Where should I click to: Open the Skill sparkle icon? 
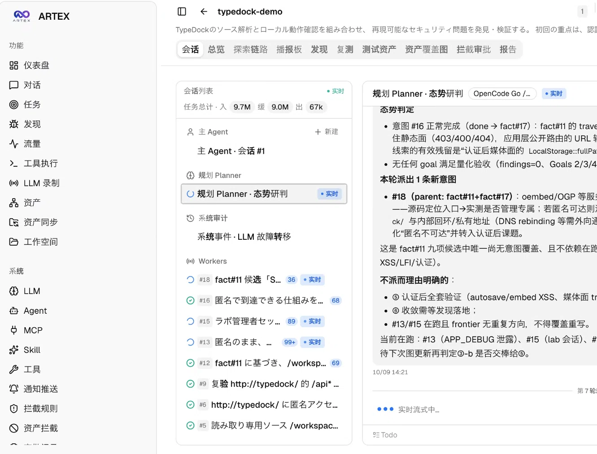tap(14, 350)
